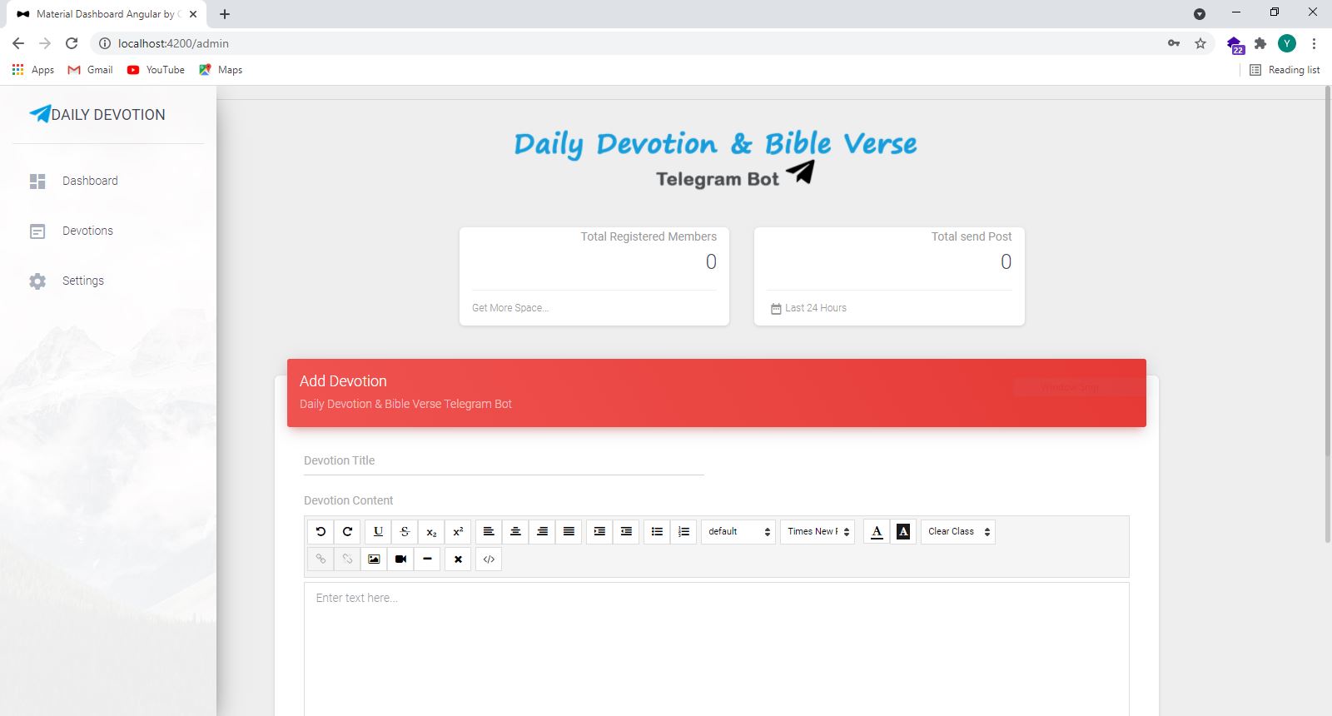This screenshot has width=1332, height=716.
Task: Click the Devotion Title input field
Action: click(504, 461)
